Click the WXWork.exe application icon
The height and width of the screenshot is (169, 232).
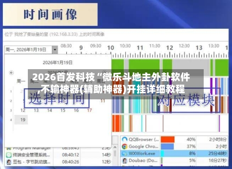pyautogui.click(x=124, y=153)
